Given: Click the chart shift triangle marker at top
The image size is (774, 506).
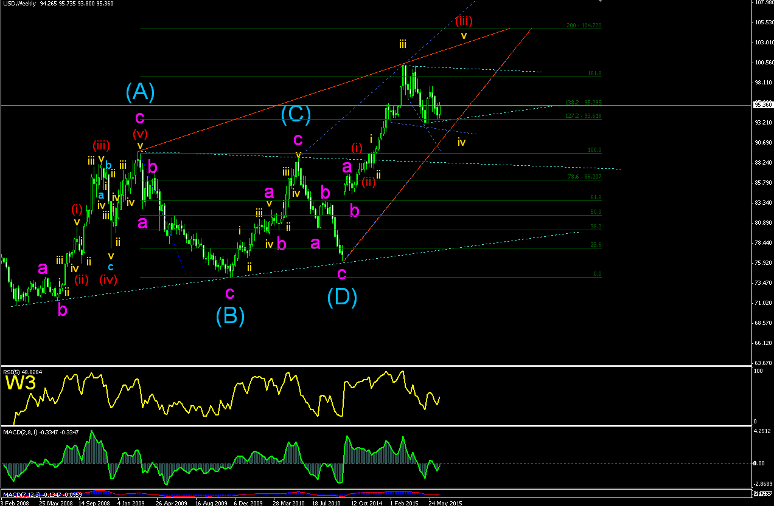Looking at the screenshot, I should coord(601,2).
